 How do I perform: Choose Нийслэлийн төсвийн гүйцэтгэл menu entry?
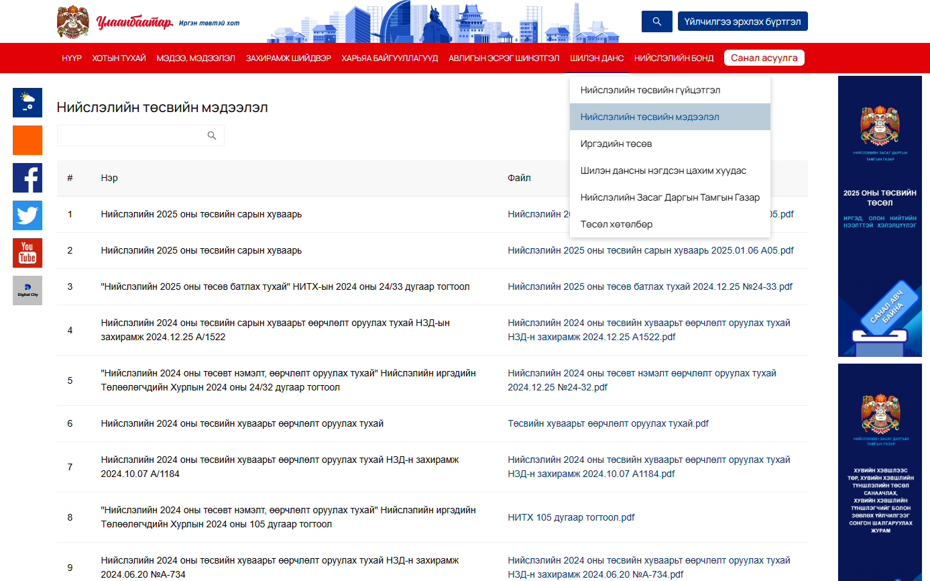click(650, 90)
